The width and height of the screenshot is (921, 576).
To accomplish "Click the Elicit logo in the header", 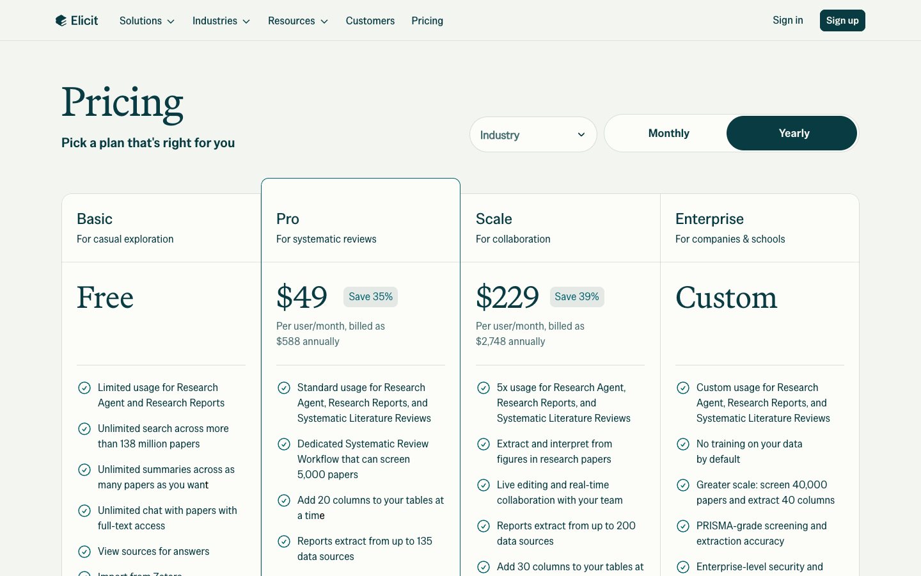I will 77,20.
